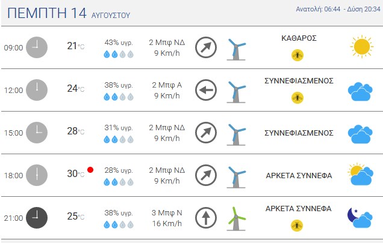Image resolution: width=383 pixels, height=243 pixels.
Task: Click the dark clock icon for 21:00
Action: (x=37, y=218)
